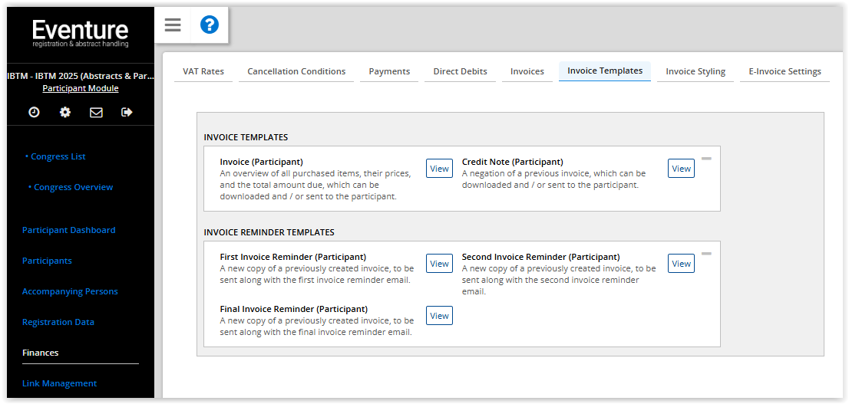Open the hamburger menu icon
Viewport: 849px width, 404px height.
tap(173, 25)
